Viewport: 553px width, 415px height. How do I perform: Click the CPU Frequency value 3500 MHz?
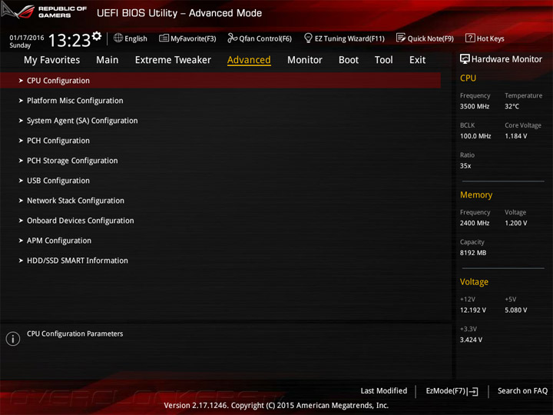click(x=475, y=106)
